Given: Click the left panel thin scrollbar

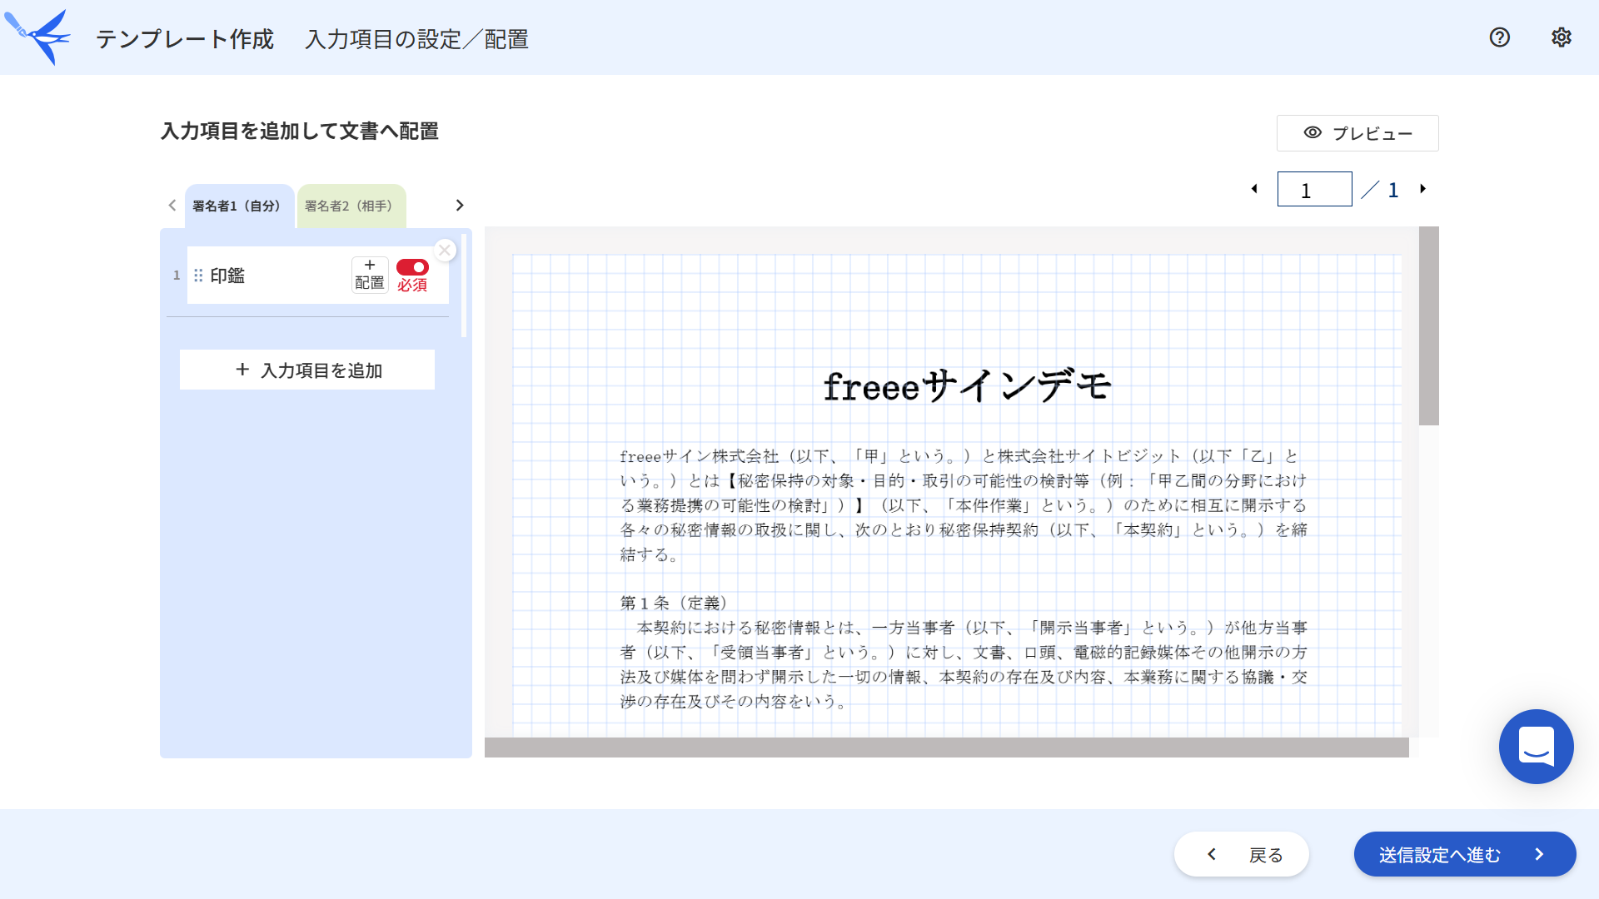Looking at the screenshot, I should tap(464, 285).
